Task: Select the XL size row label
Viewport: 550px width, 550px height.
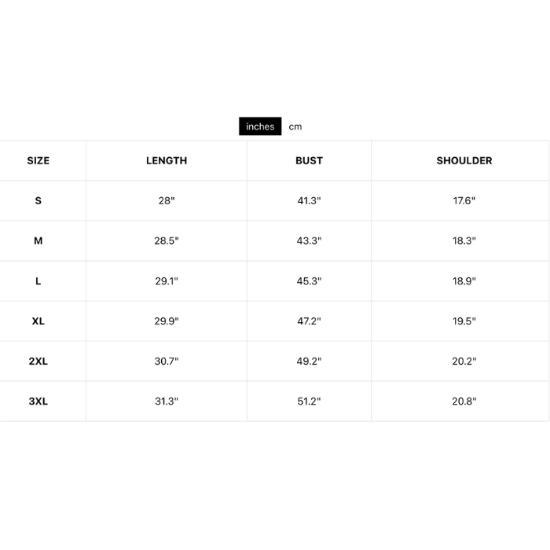Action: tap(38, 321)
